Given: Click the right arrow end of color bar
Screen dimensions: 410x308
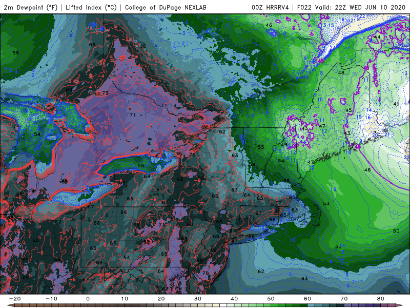Looking at the screenshot, I should coord(400,305).
